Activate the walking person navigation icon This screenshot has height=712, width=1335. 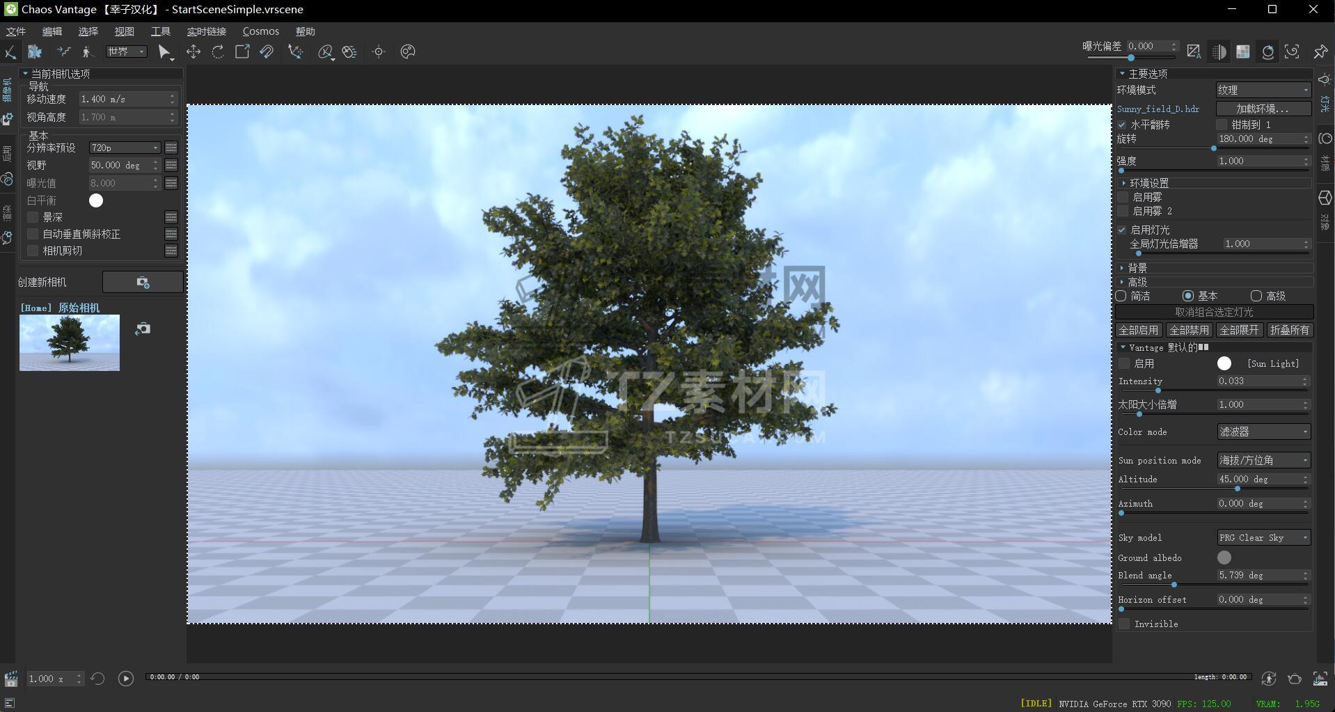(87, 52)
